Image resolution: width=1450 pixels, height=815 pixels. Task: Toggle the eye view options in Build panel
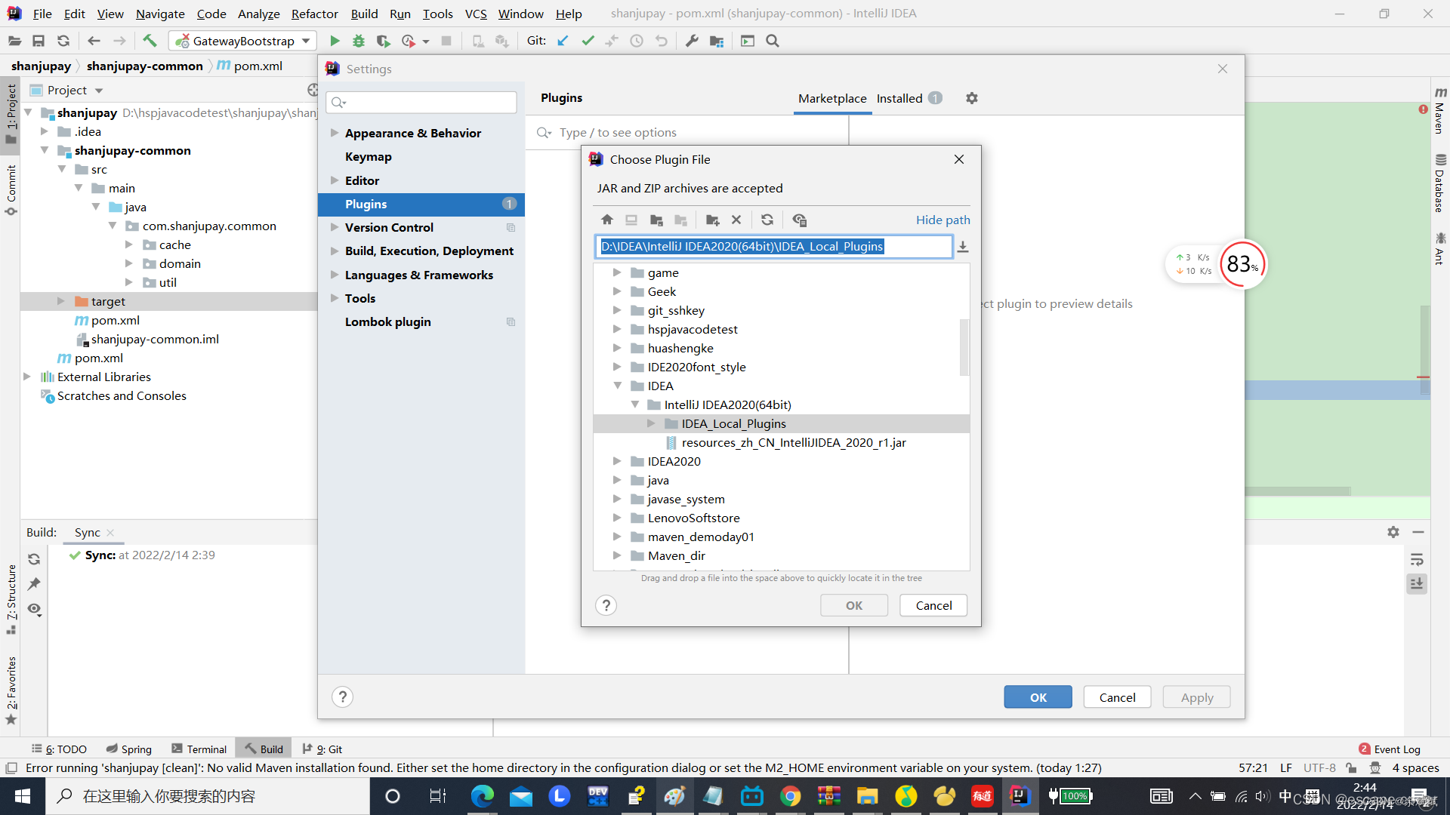pyautogui.click(x=34, y=608)
